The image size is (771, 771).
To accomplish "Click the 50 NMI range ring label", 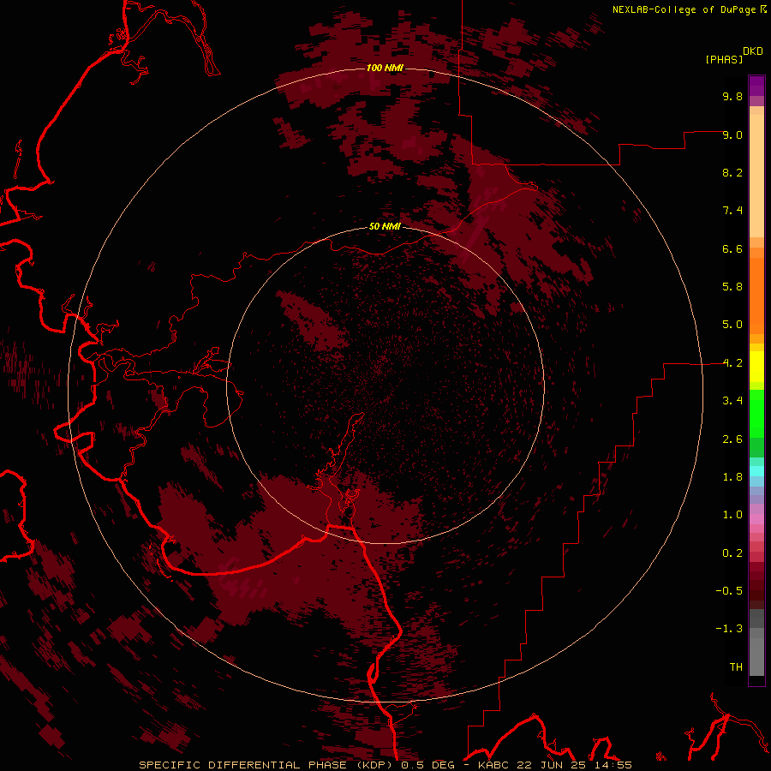I will pyautogui.click(x=385, y=227).
